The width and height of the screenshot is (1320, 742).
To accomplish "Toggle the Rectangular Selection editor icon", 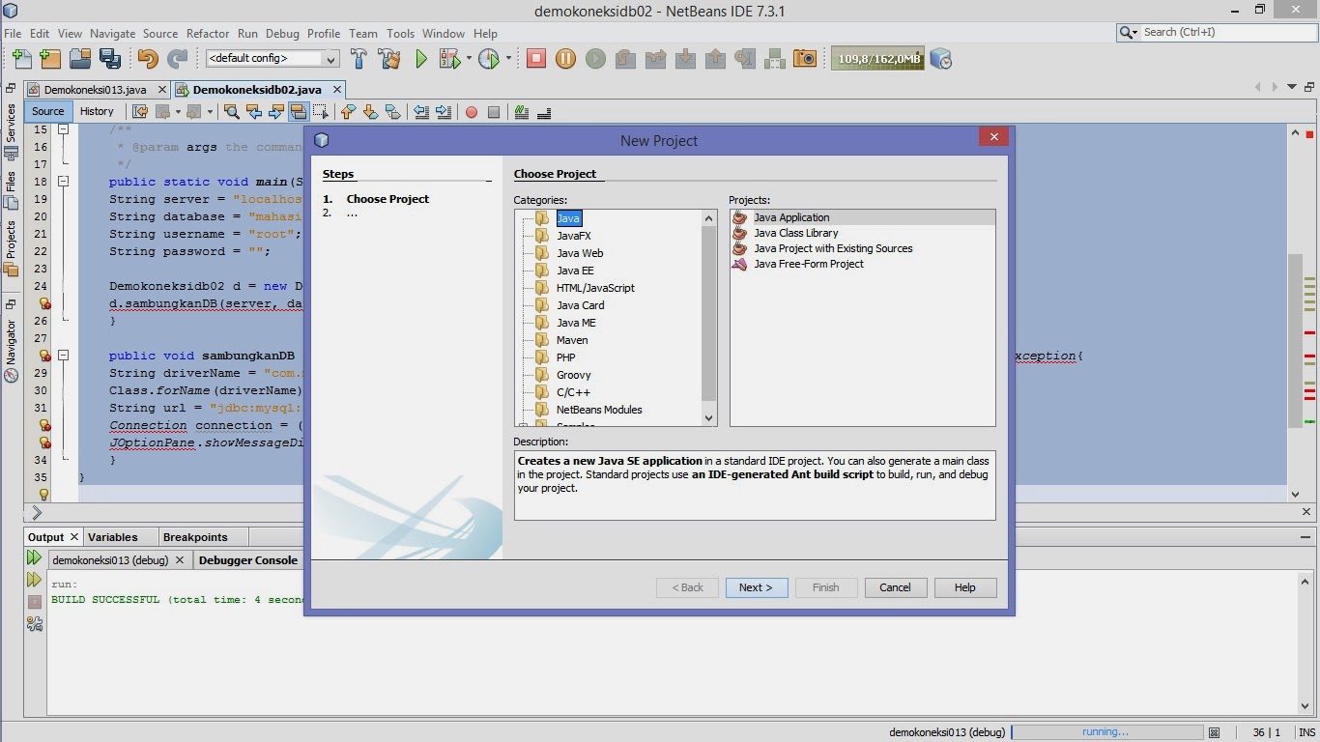I will pos(321,112).
